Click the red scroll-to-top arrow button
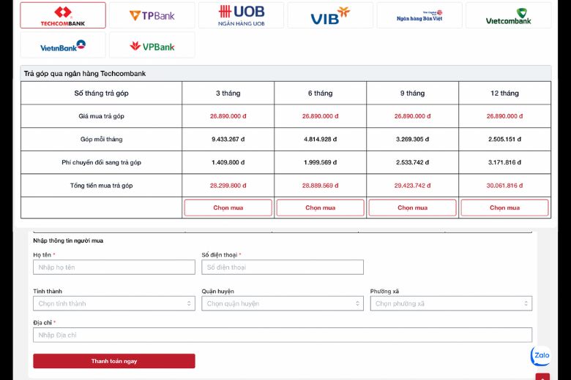This screenshot has height=380, width=571. pos(542,377)
